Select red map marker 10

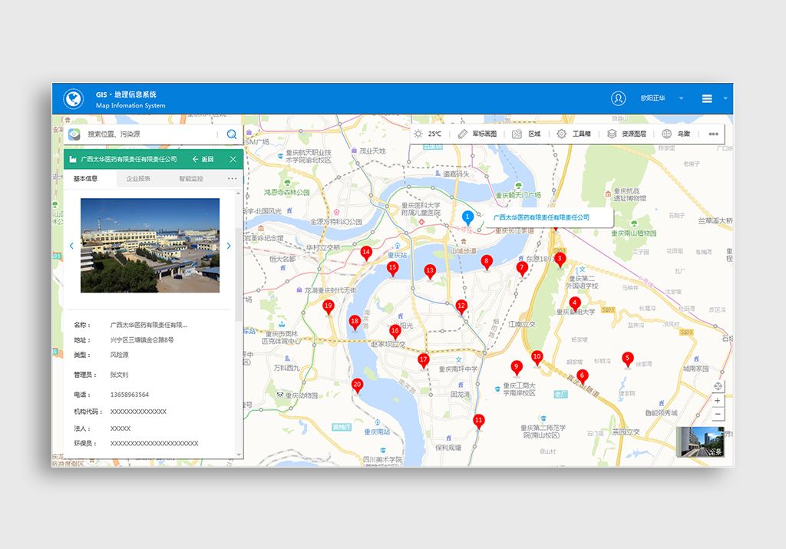537,358
